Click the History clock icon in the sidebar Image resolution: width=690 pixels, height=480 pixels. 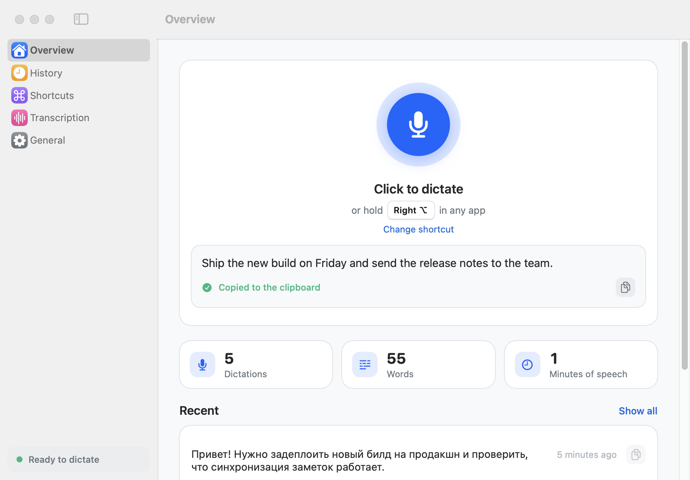(x=19, y=73)
